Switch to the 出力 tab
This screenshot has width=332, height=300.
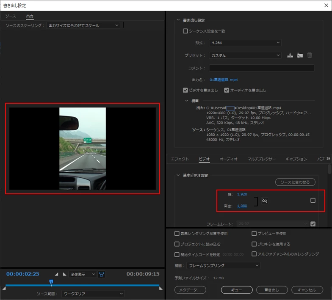[30, 16]
